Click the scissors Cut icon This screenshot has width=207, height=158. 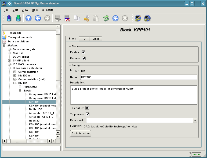86,18
